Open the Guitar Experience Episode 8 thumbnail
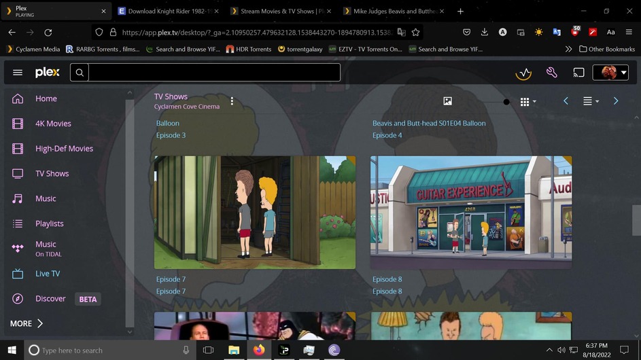641x360 pixels. [x=471, y=213]
